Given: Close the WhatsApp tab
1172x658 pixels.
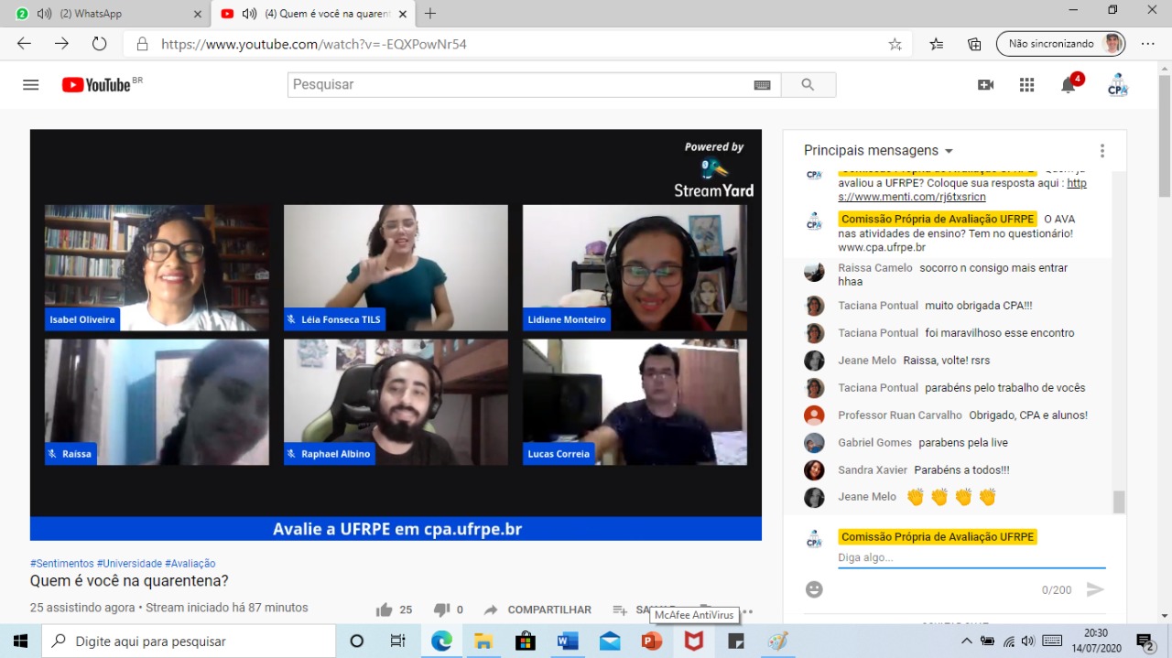Looking at the screenshot, I should coord(198,14).
